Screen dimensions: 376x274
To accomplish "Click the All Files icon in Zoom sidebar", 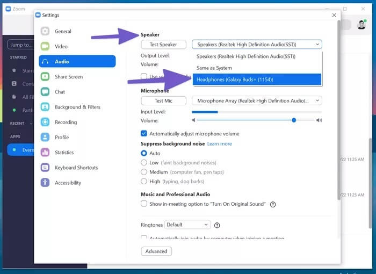I will point(14,97).
